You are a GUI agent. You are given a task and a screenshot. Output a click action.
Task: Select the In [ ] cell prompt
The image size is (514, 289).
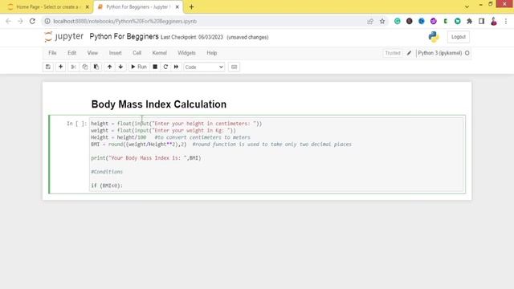click(x=76, y=124)
